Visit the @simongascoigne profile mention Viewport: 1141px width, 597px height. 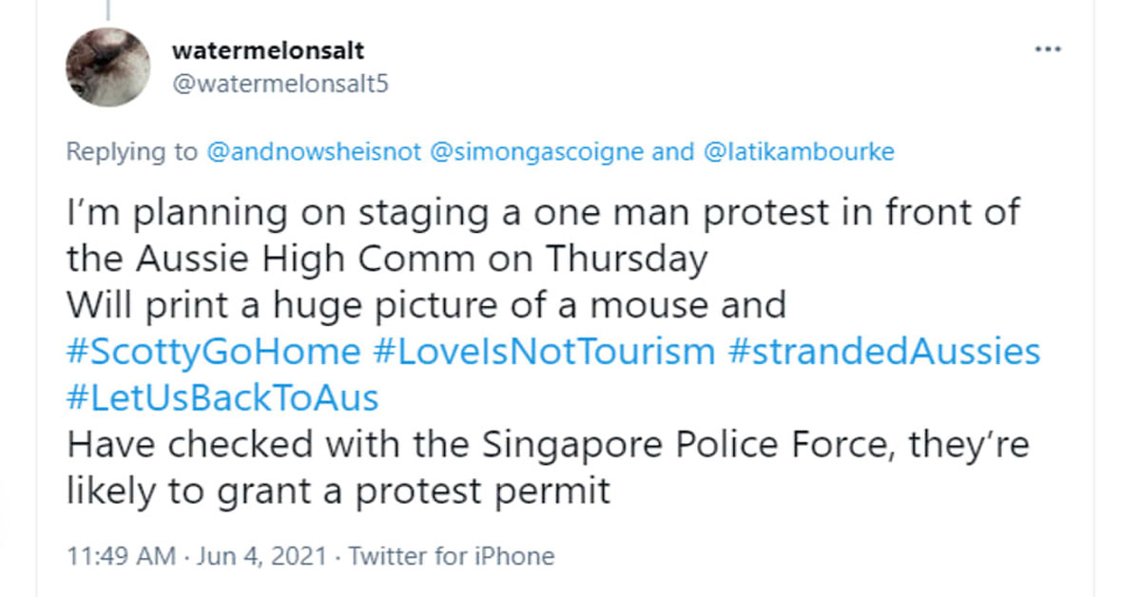point(536,151)
